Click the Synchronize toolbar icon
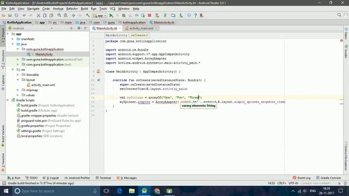This screenshot has height=196, width=349. pos(16,15)
